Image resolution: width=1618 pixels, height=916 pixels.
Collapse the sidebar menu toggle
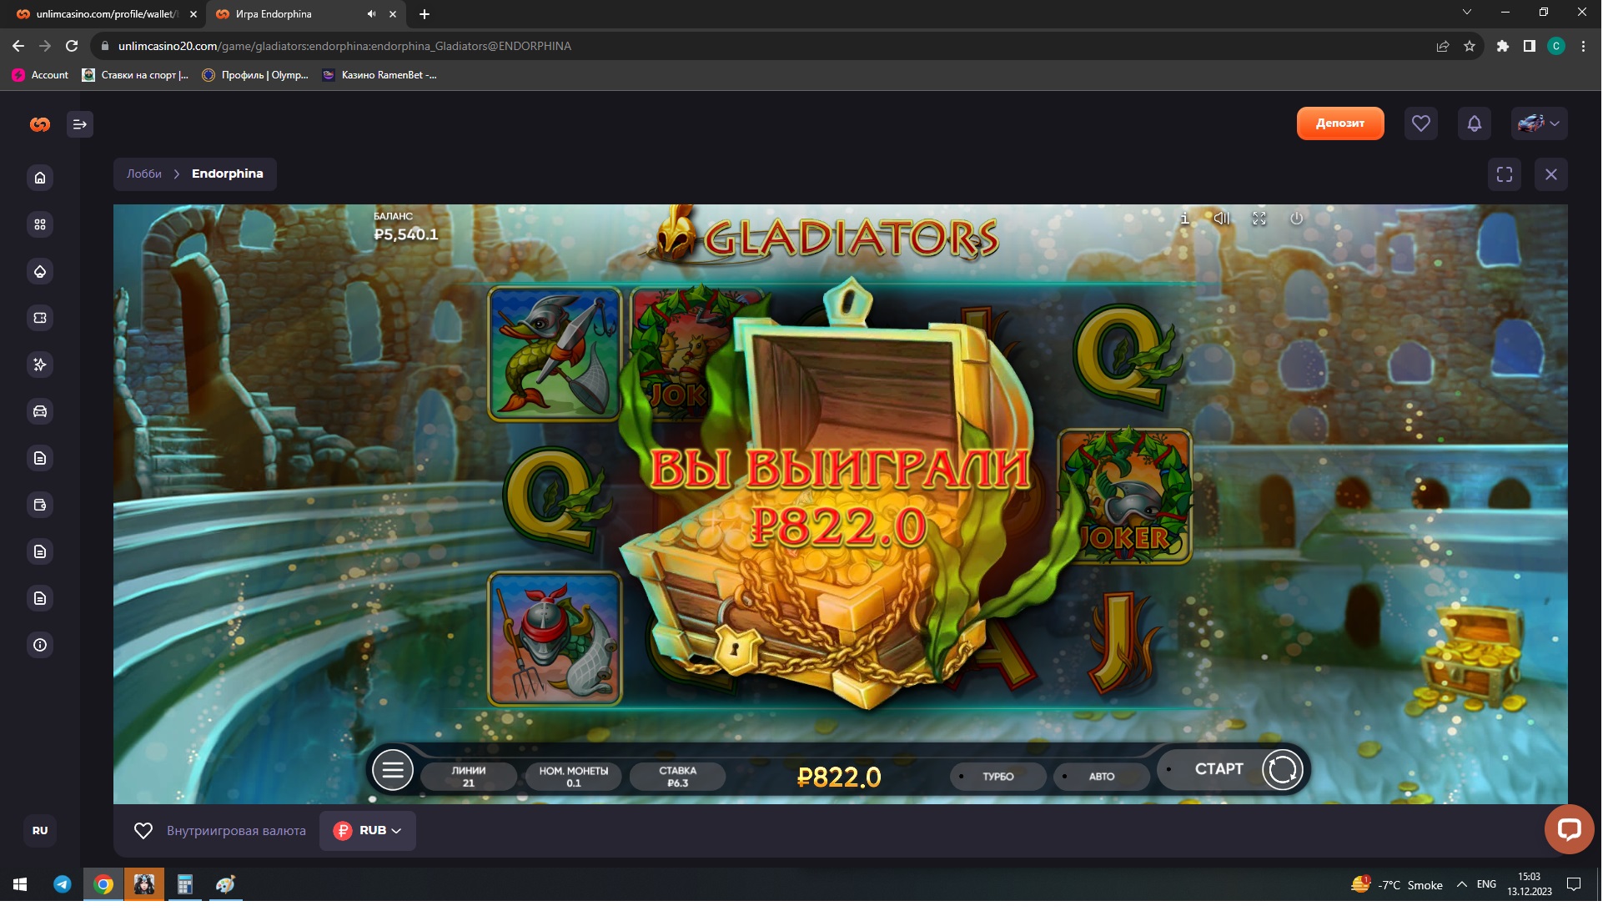click(80, 124)
